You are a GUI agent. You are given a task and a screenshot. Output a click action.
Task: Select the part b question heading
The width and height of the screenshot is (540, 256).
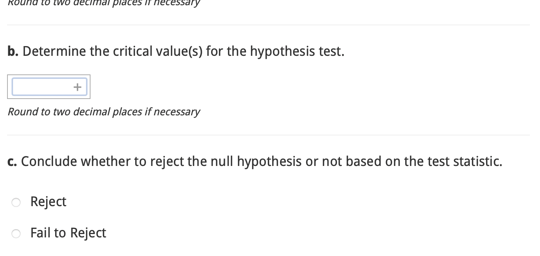pos(175,51)
